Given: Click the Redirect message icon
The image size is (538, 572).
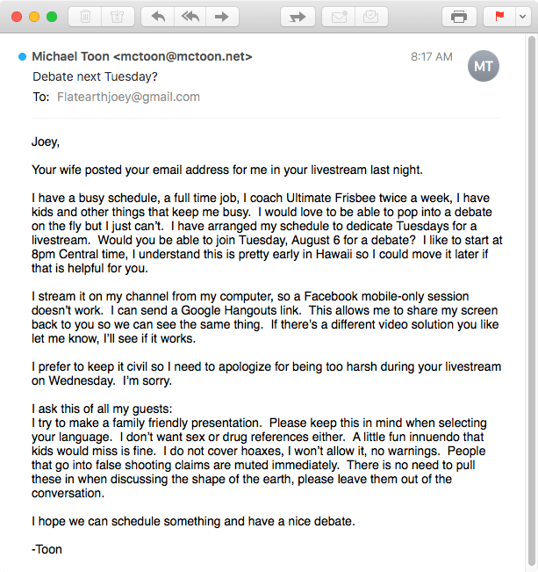Looking at the screenshot, I should click(297, 17).
